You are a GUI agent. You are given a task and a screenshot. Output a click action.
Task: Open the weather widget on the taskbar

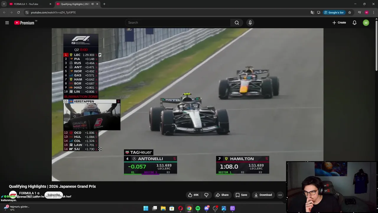[16, 208]
